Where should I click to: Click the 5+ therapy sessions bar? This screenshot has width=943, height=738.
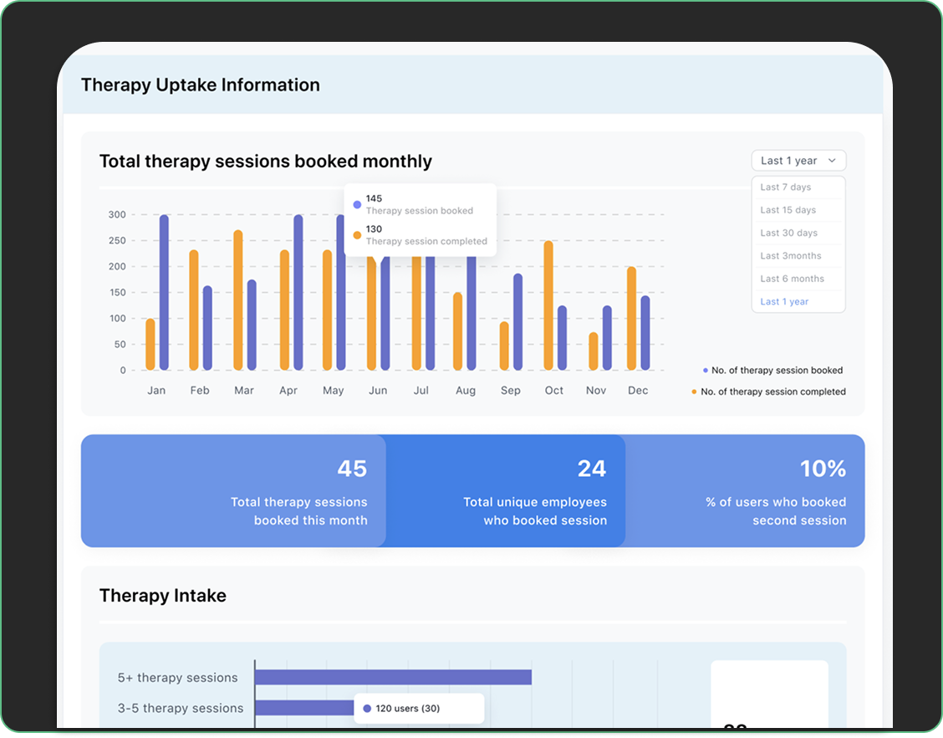[x=393, y=677]
